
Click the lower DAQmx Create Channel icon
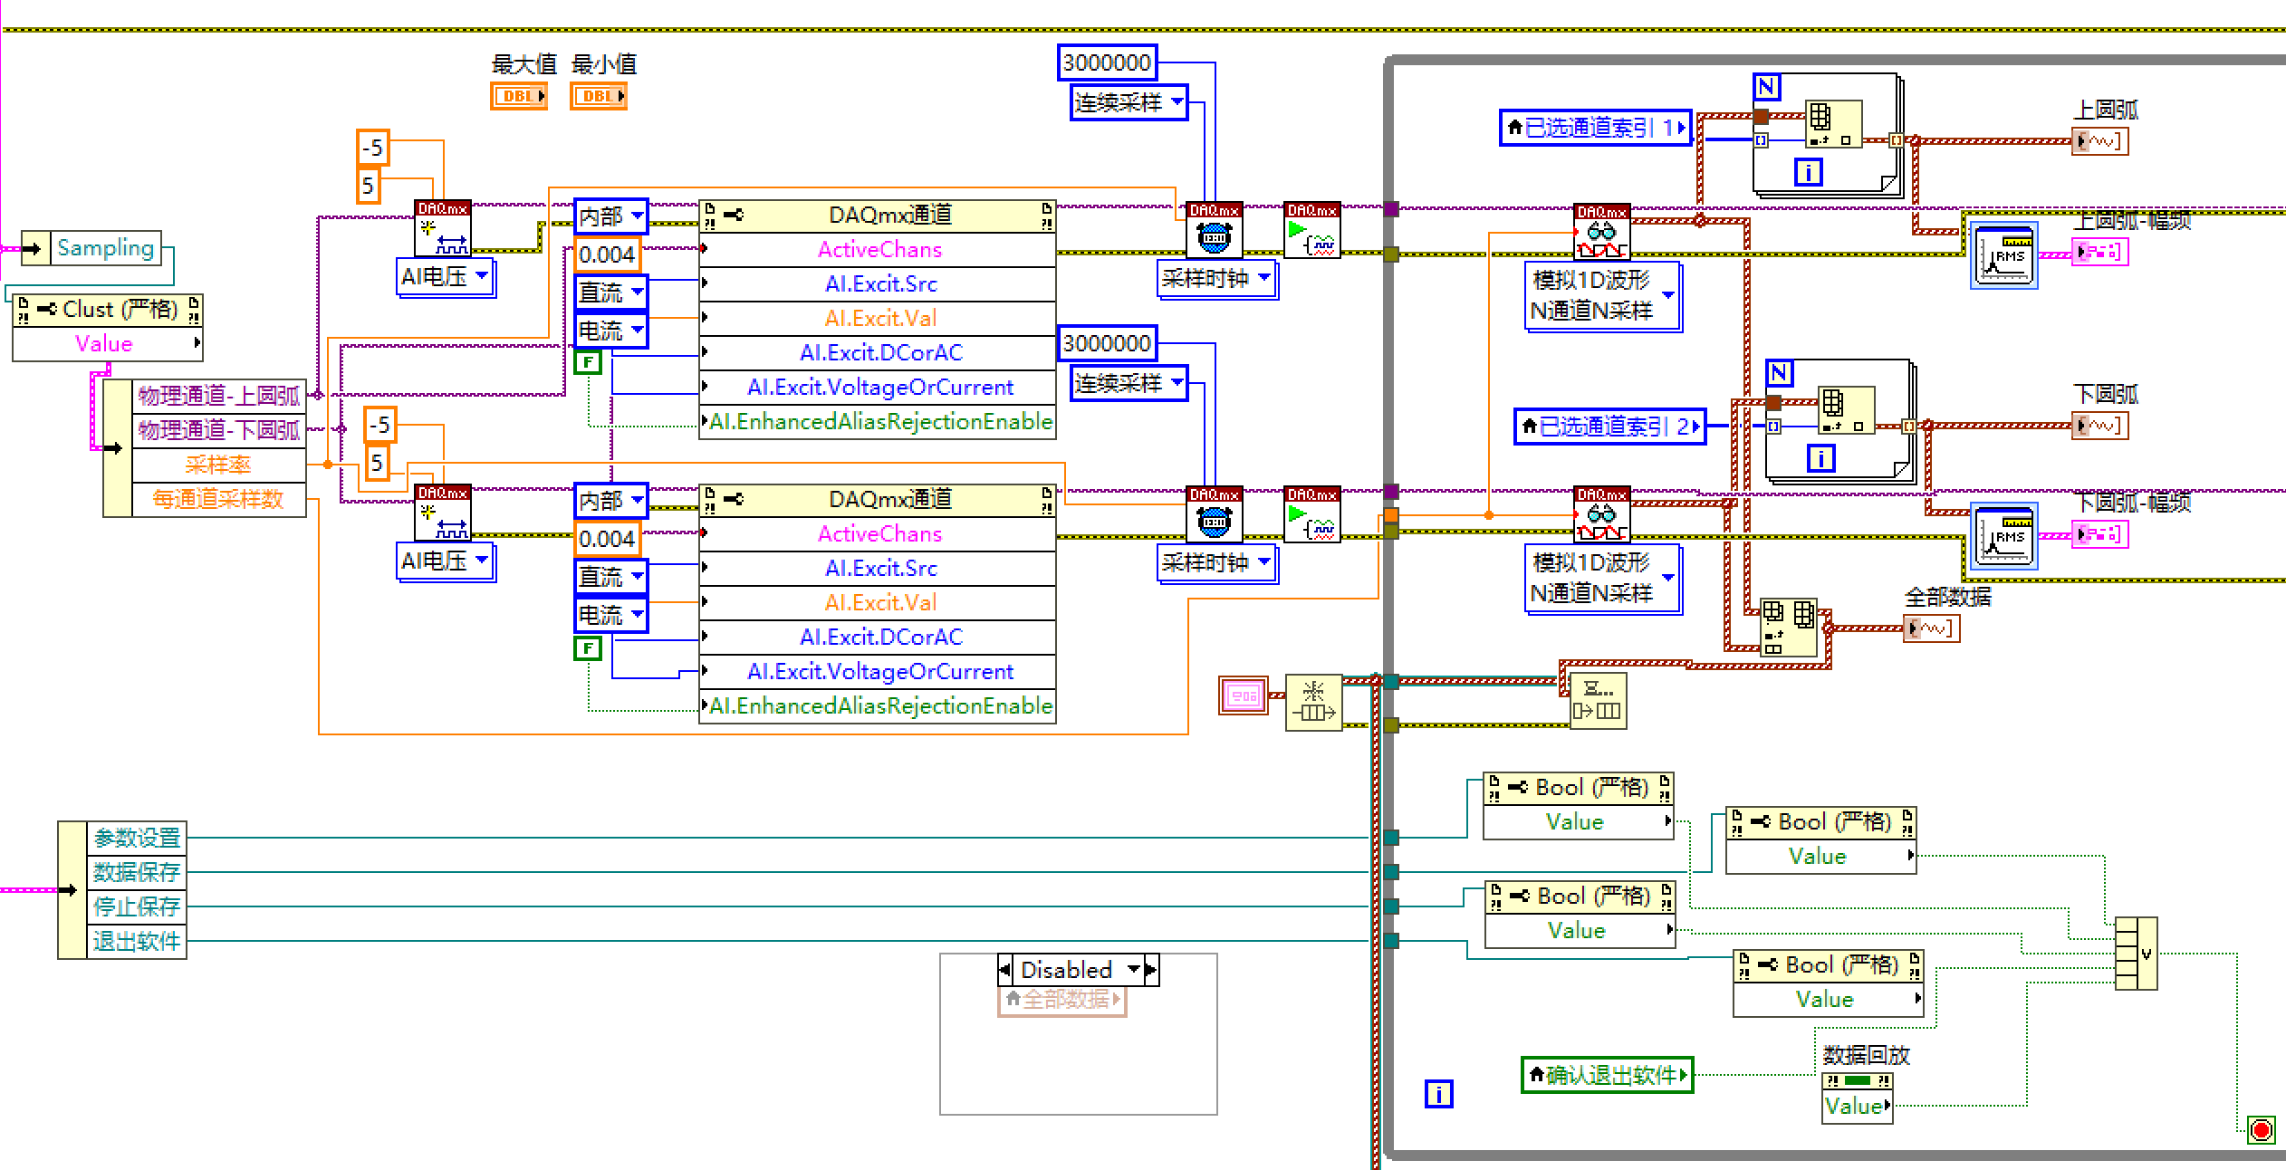[x=442, y=513]
